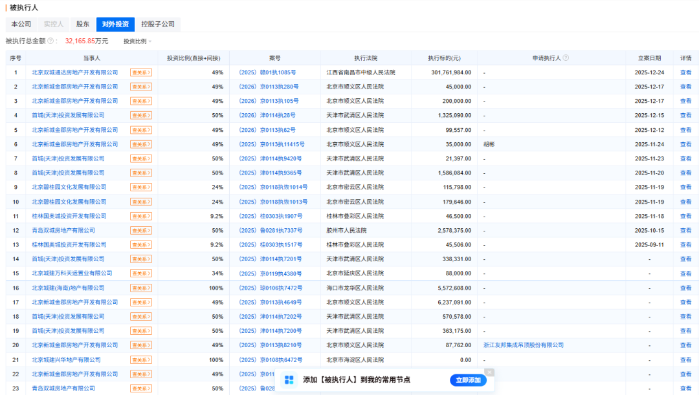View details 查看 for row 21
The width and height of the screenshot is (699, 395).
pos(685,359)
